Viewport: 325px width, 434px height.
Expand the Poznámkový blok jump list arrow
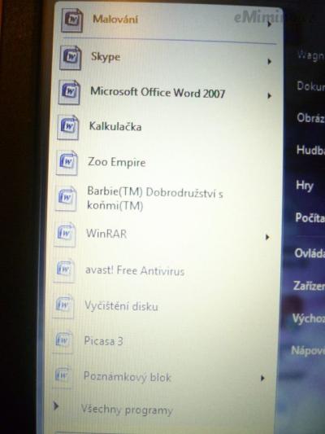click(x=262, y=378)
